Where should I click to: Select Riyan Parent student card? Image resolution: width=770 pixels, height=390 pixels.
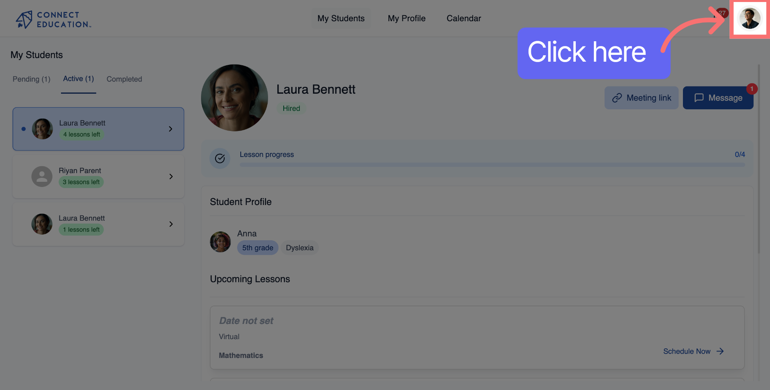[x=98, y=177]
